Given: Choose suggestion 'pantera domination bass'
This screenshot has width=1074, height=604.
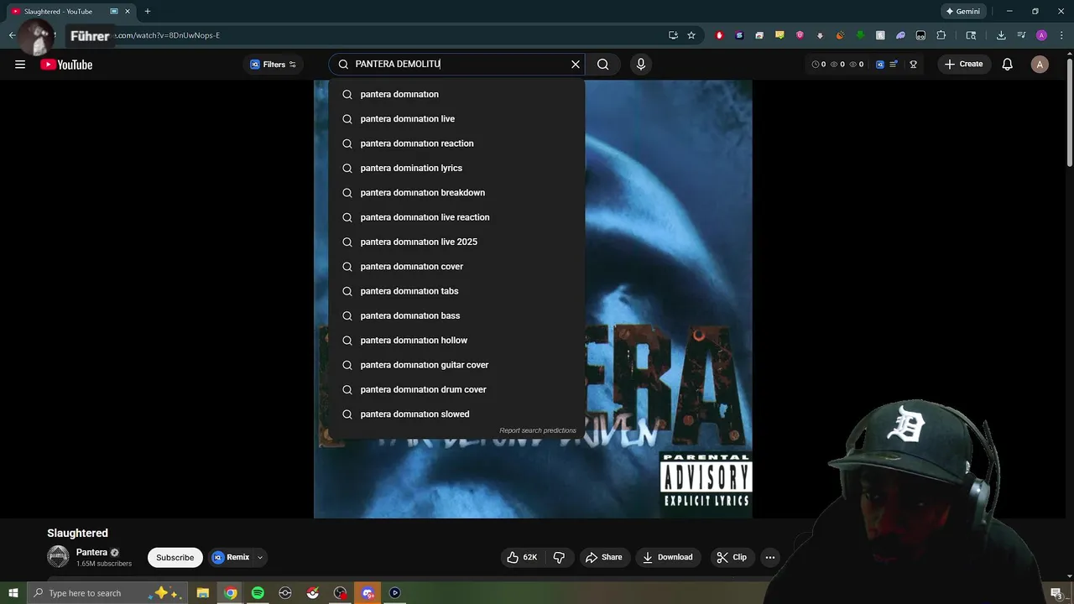Looking at the screenshot, I should (x=456, y=315).
